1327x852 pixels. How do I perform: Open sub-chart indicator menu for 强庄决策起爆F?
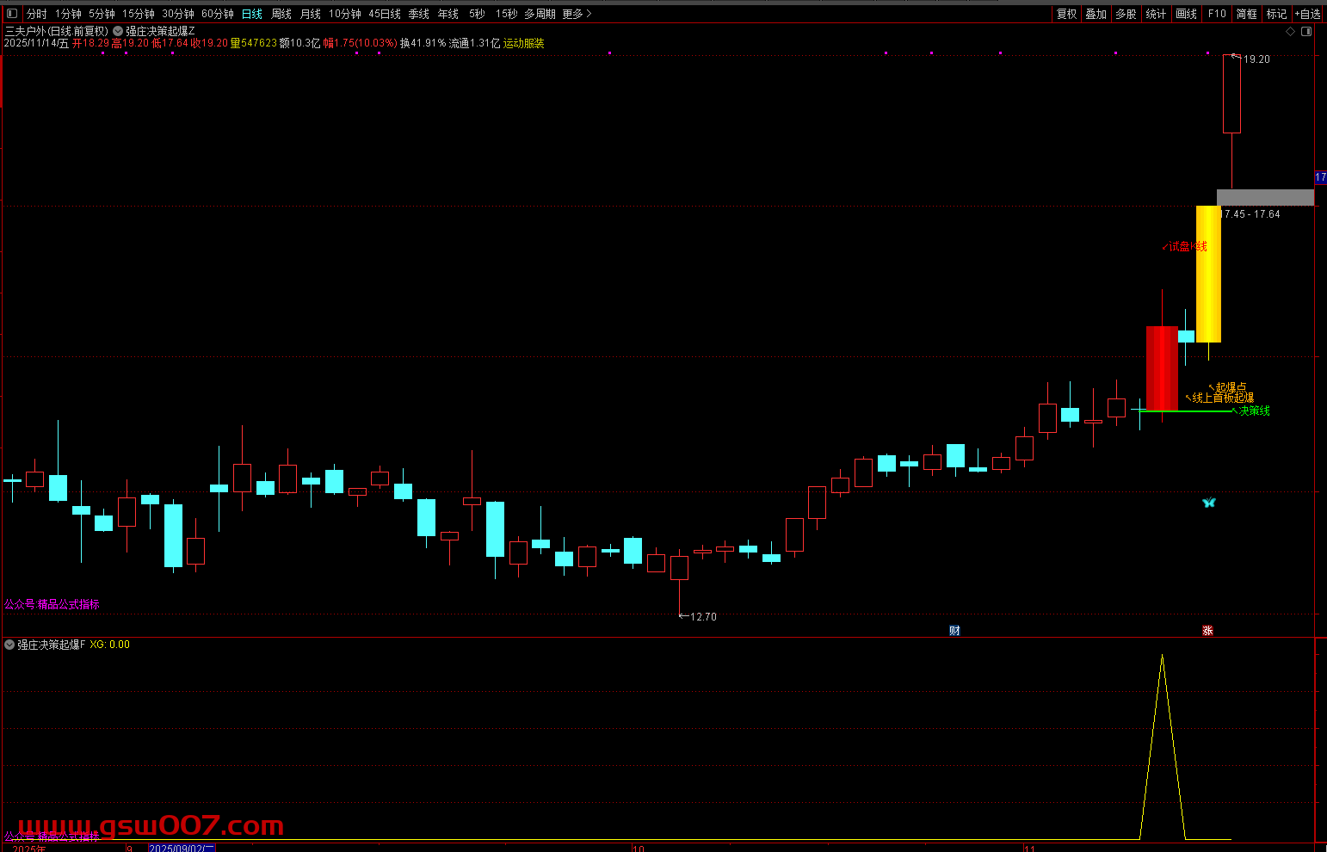tap(9, 645)
